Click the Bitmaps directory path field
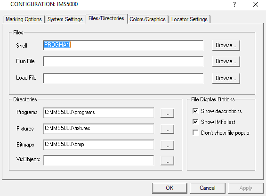 click(x=99, y=145)
